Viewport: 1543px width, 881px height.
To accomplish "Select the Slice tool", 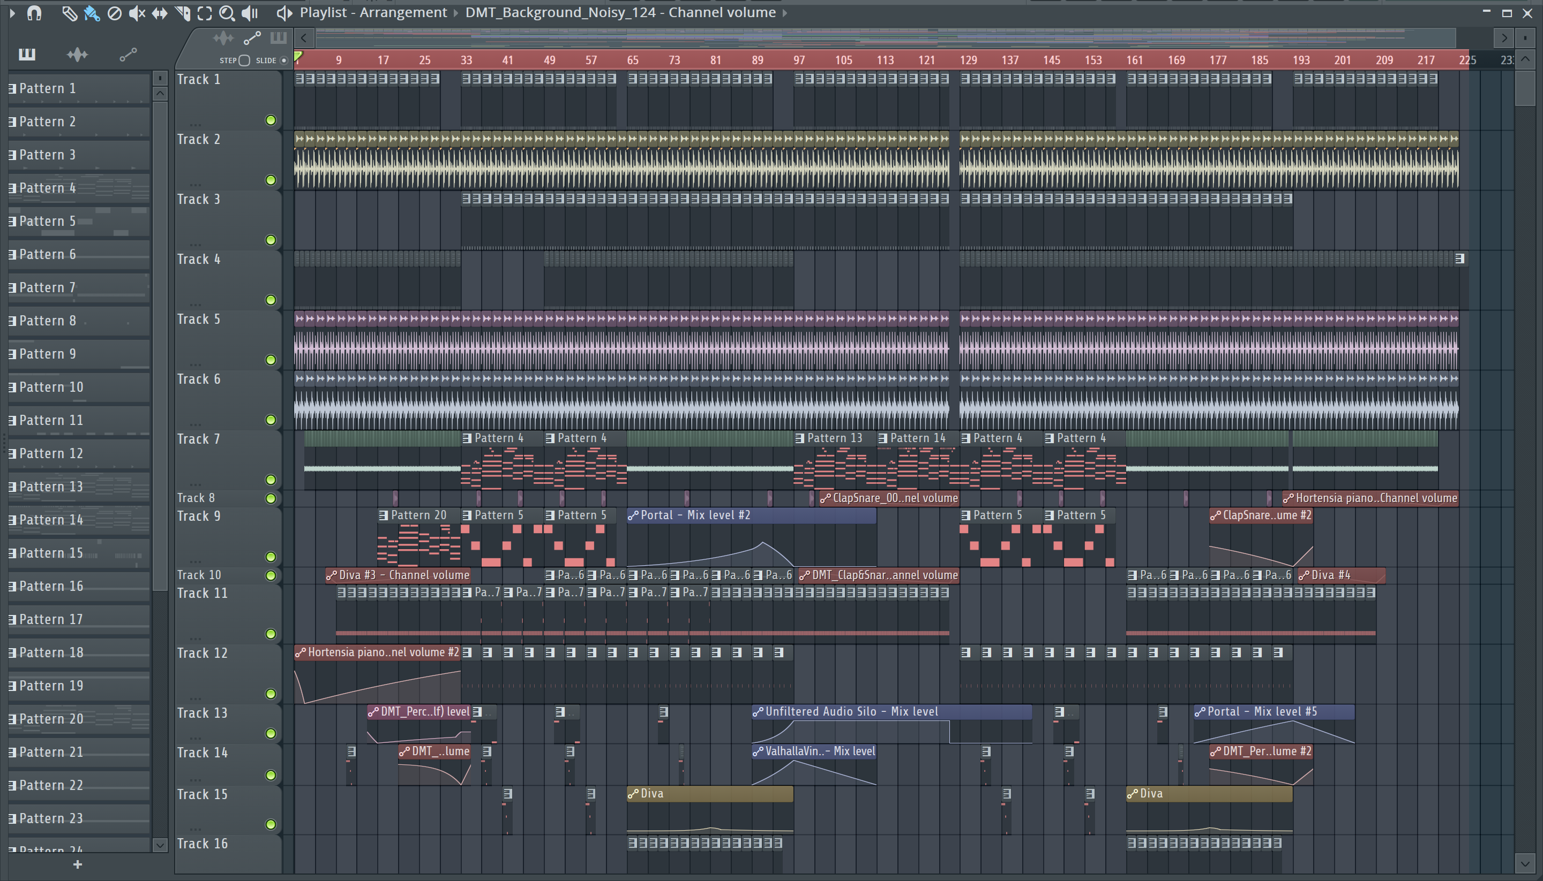I will coord(182,13).
